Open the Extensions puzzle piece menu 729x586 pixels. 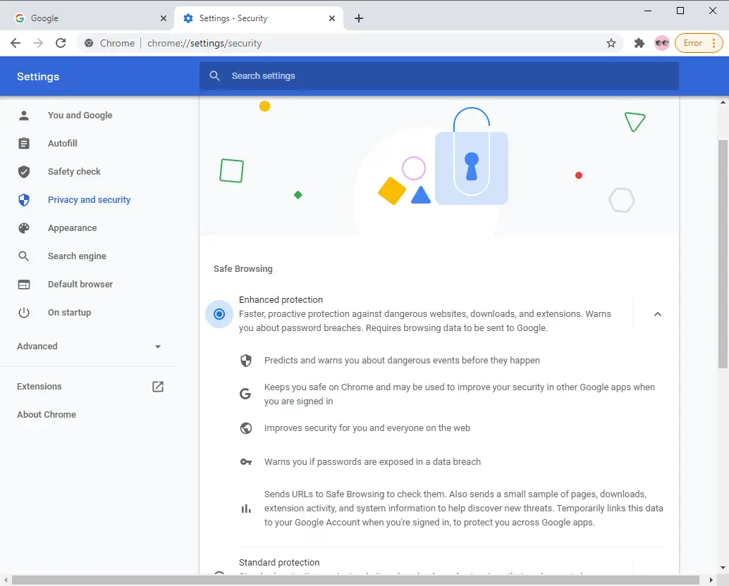pos(639,43)
